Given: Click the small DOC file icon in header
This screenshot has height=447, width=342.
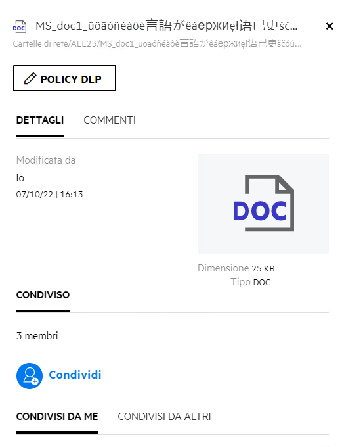Looking at the screenshot, I should click(20, 26).
